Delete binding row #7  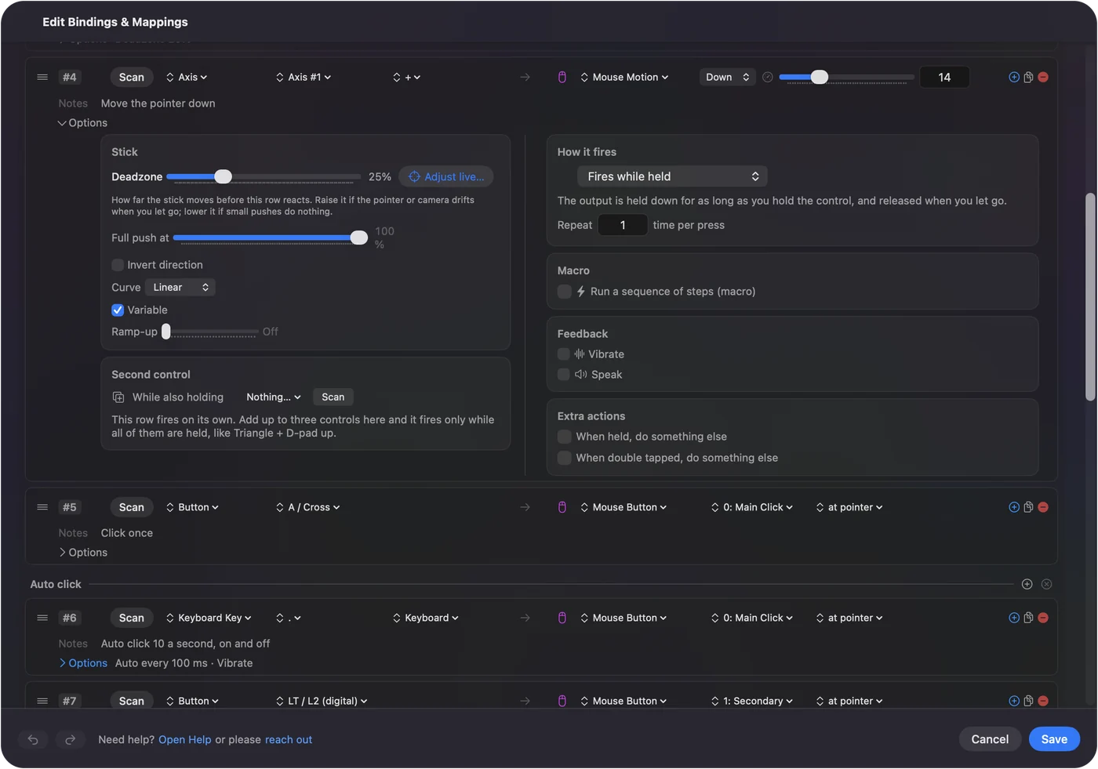point(1043,701)
